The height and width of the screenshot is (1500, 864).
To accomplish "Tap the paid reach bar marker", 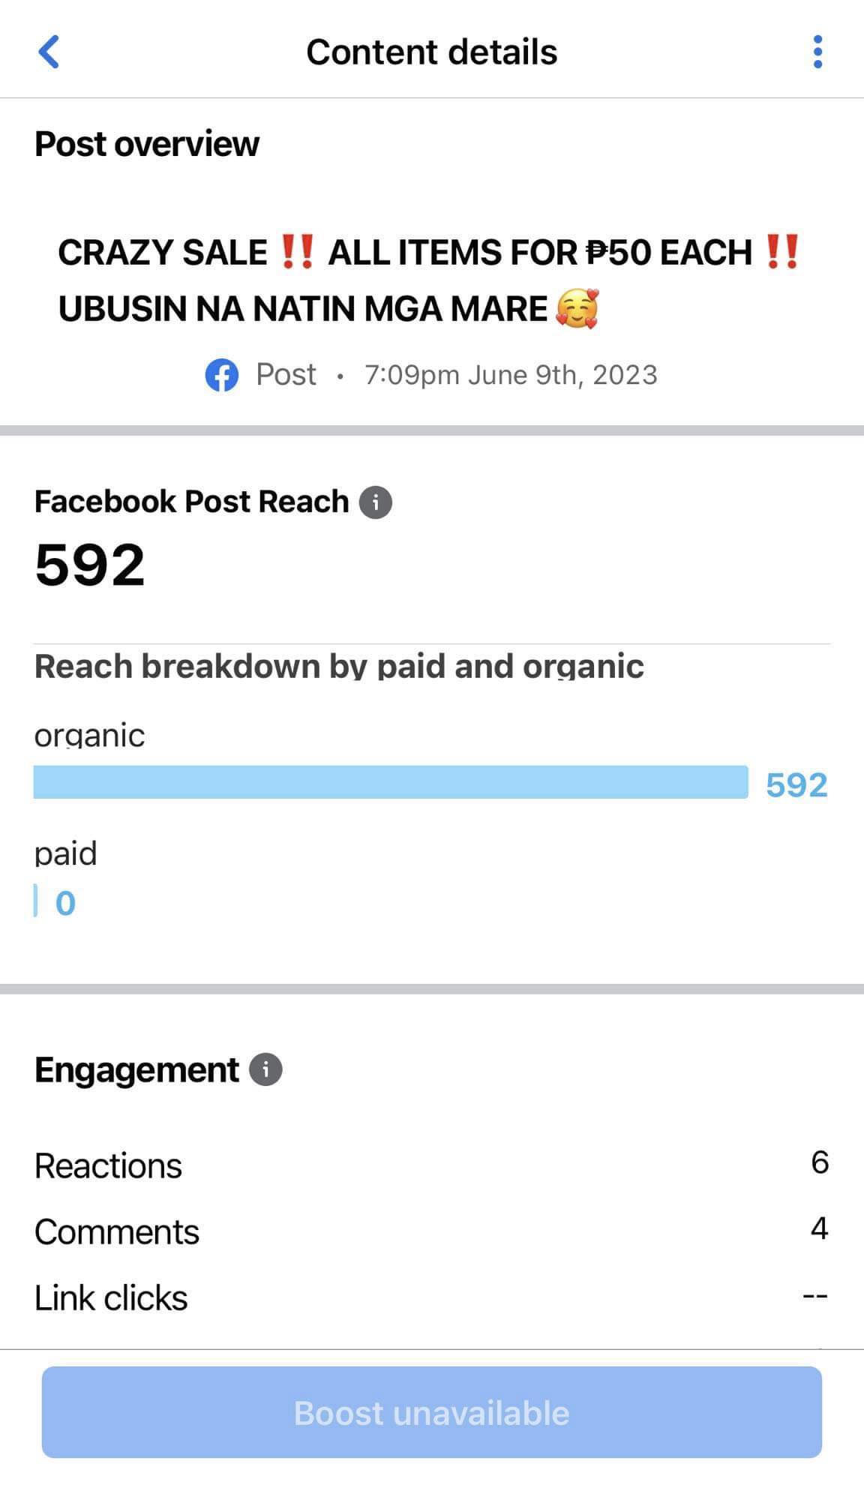I will (36, 901).
